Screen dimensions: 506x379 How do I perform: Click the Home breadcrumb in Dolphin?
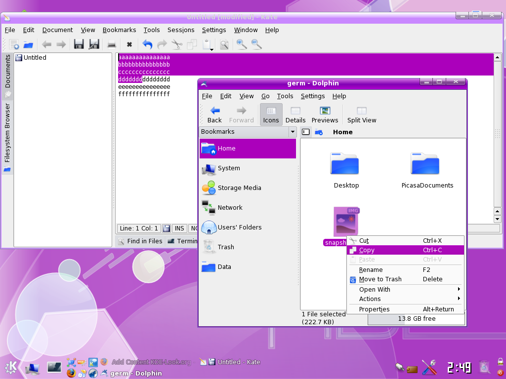tap(343, 132)
